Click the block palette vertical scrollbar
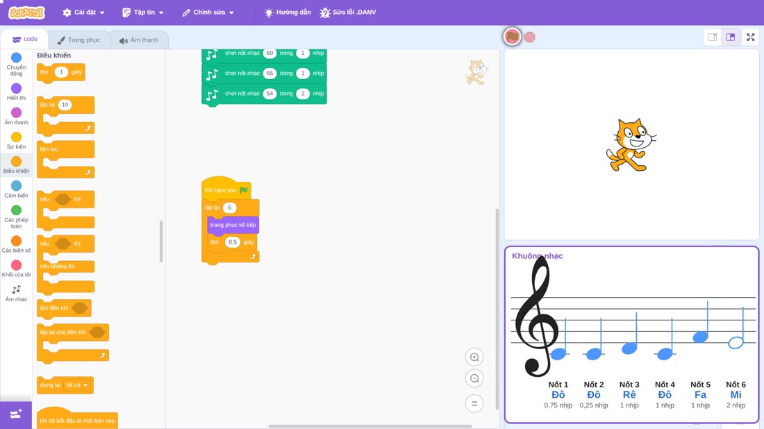This screenshot has width=764, height=429. click(x=161, y=242)
